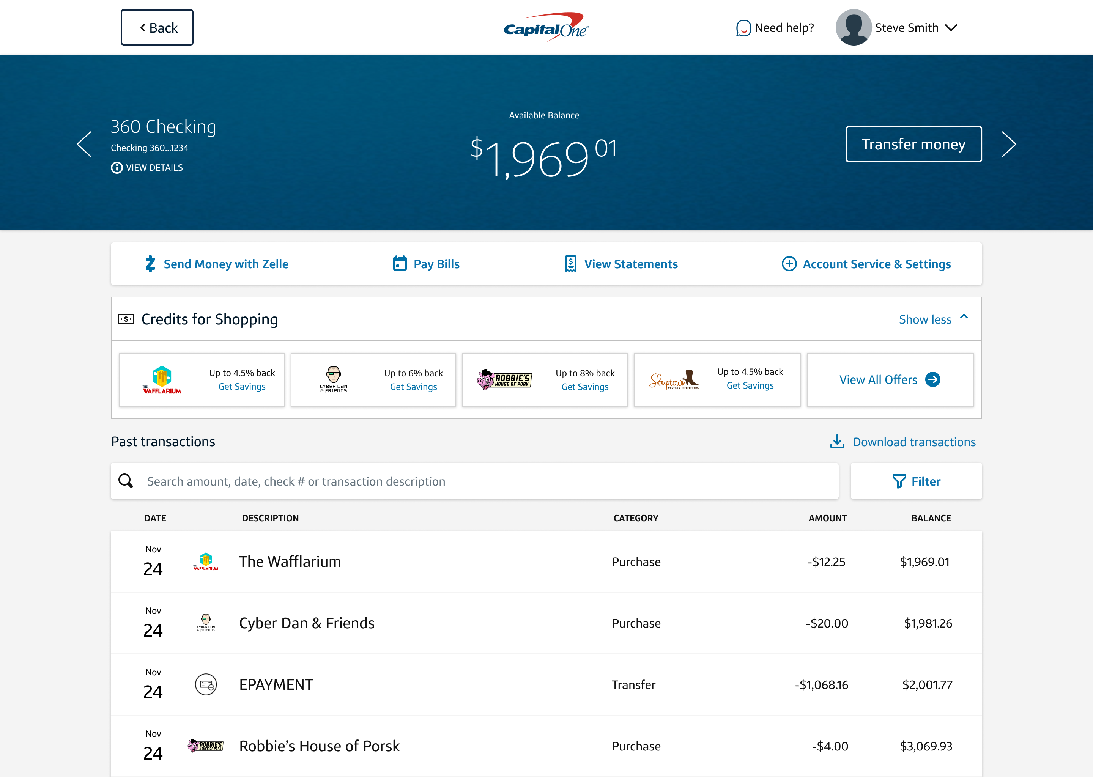
Task: Click the download icon next to Download transactions
Action: point(837,442)
